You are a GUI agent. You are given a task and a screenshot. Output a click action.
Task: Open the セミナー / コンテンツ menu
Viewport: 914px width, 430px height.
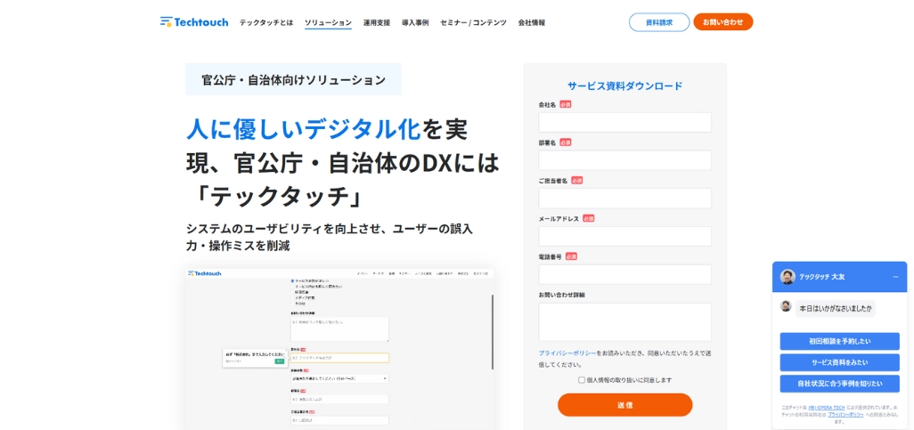point(473,23)
